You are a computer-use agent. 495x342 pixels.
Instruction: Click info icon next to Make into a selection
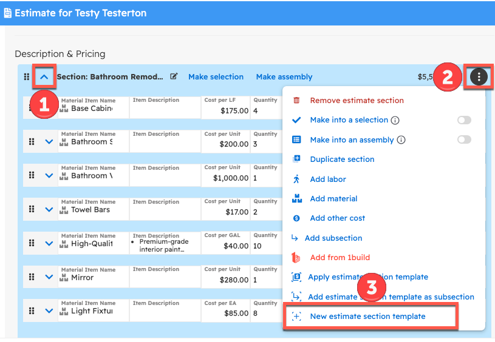tap(395, 120)
